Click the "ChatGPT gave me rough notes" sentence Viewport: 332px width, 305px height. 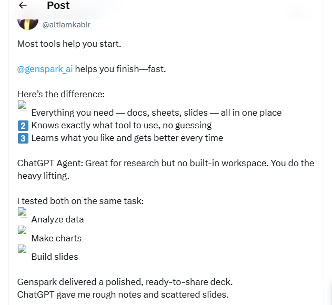tap(123, 294)
